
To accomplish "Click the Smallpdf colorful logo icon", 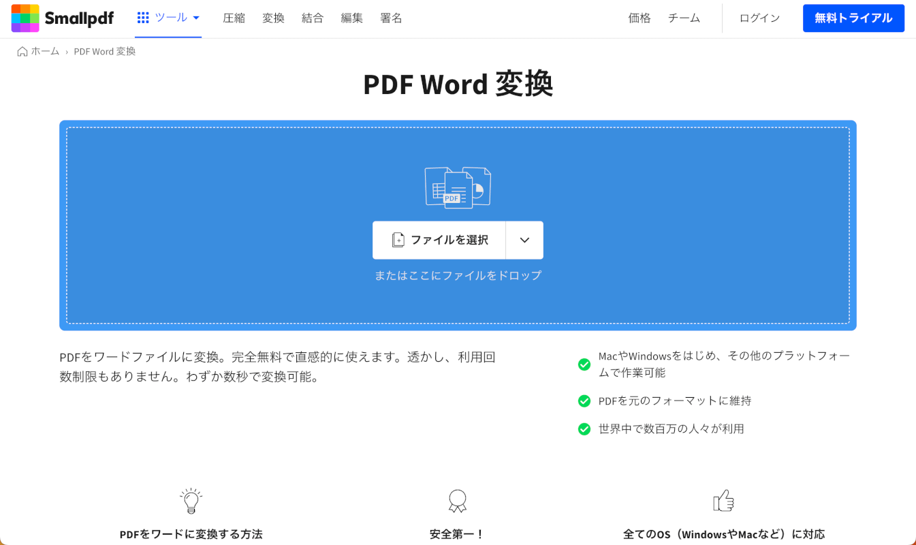I will click(x=25, y=18).
